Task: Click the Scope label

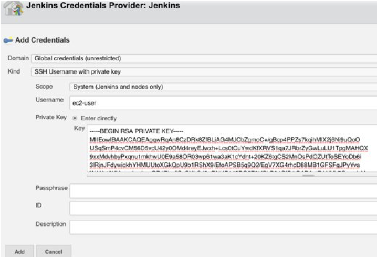Action: [x=44, y=86]
